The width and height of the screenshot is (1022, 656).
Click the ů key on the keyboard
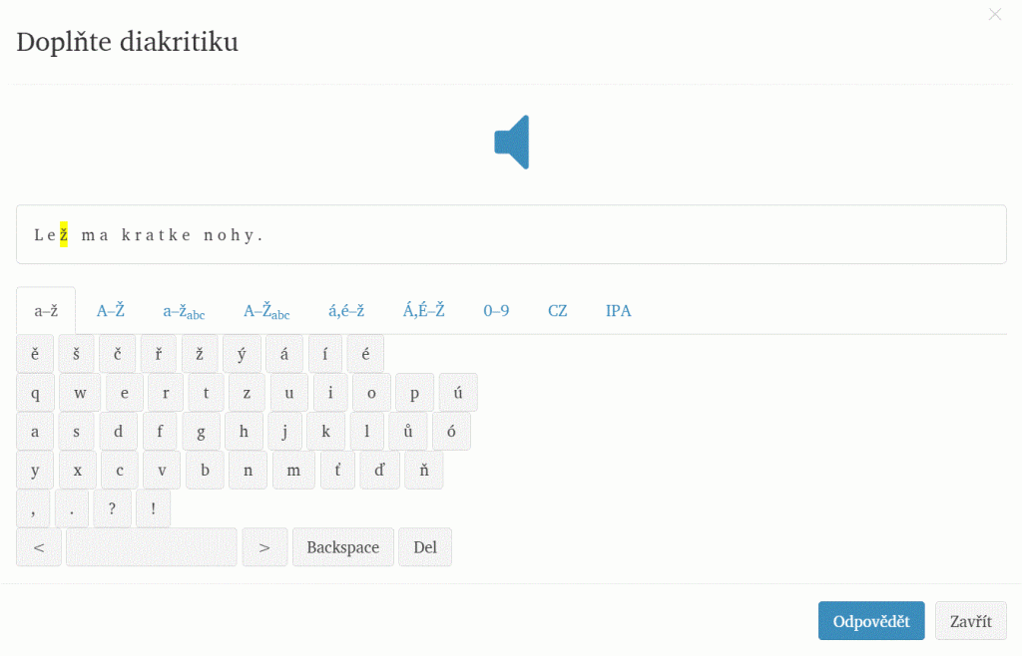tap(408, 431)
